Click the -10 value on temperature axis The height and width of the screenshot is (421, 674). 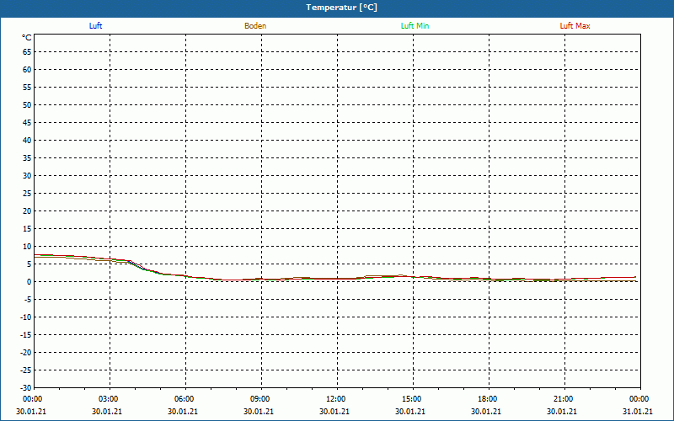pyautogui.click(x=26, y=317)
